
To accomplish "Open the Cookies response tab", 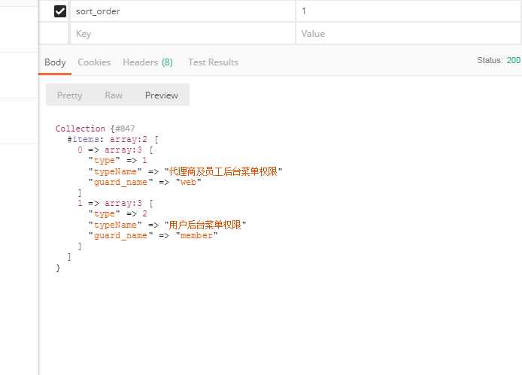I will (94, 62).
